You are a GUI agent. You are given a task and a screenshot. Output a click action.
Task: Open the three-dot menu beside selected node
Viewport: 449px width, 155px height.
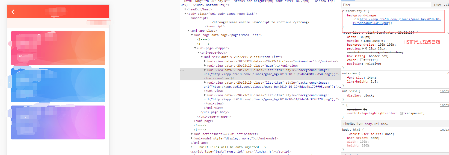182,70
